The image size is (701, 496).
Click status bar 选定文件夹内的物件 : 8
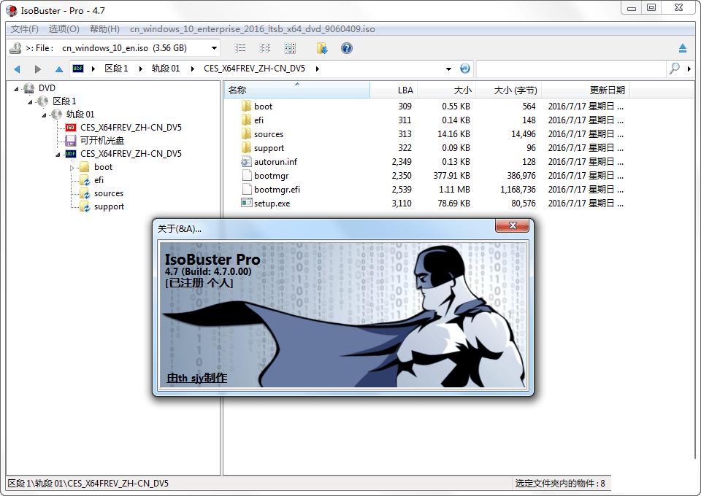click(560, 484)
